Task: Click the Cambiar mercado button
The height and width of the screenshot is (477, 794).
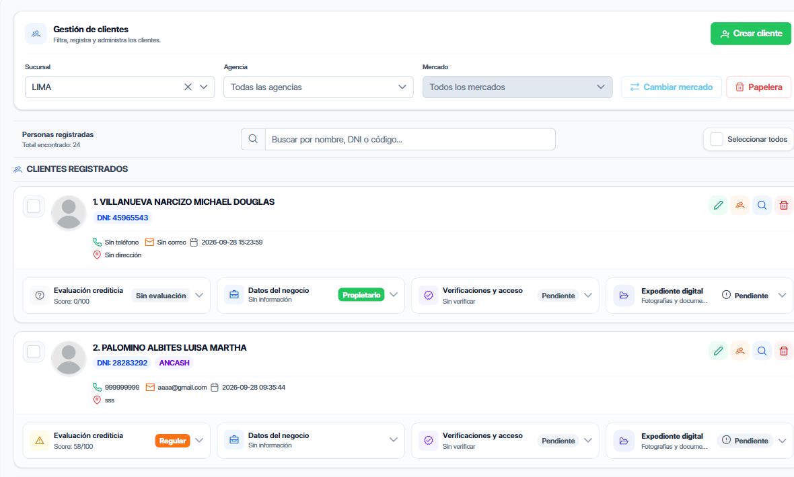Action: pyautogui.click(x=672, y=87)
